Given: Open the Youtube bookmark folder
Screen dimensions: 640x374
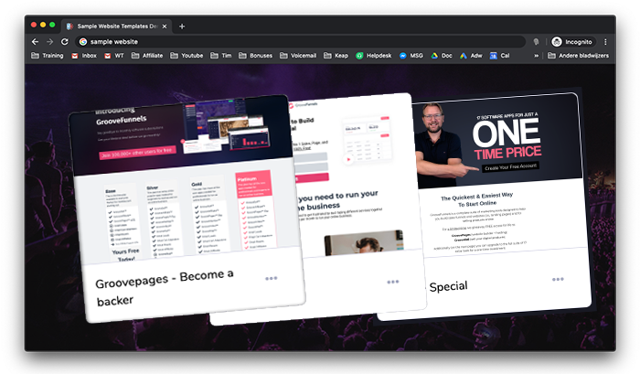Looking at the screenshot, I should tap(187, 56).
